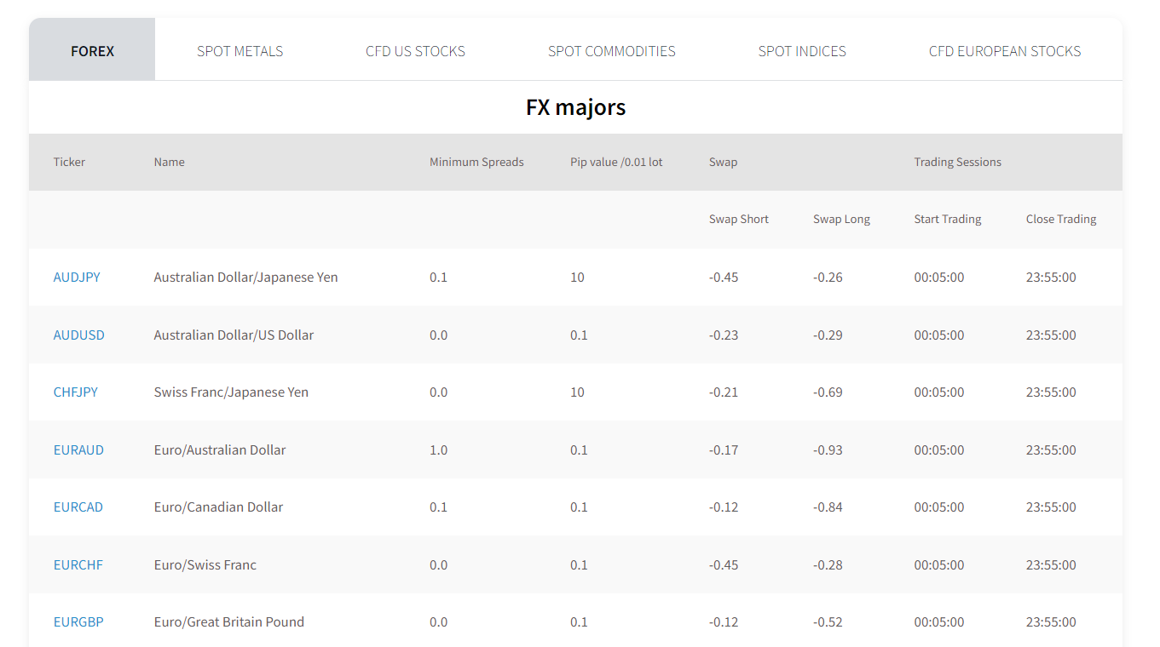Viewport: 1160px width, 647px height.
Task: Open the CFD US STOCKS tab
Action: pos(415,51)
